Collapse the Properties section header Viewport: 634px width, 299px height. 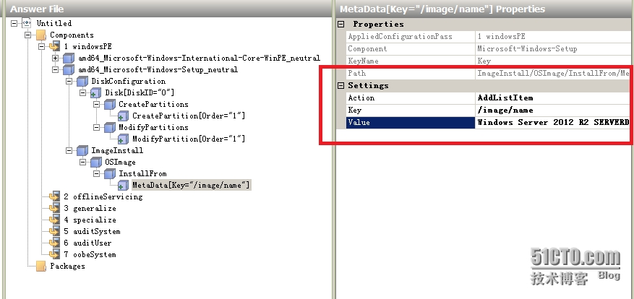click(x=340, y=25)
